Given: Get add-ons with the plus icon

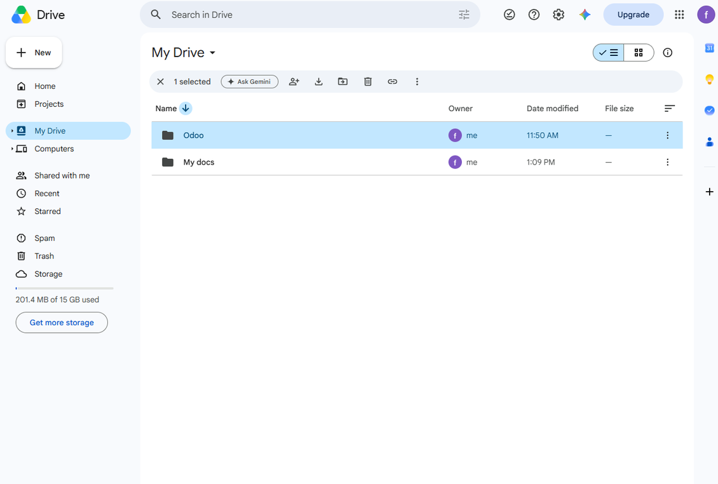Looking at the screenshot, I should [709, 192].
